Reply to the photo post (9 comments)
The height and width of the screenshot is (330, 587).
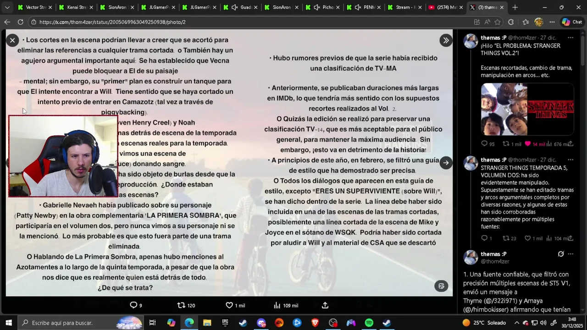[136, 305]
